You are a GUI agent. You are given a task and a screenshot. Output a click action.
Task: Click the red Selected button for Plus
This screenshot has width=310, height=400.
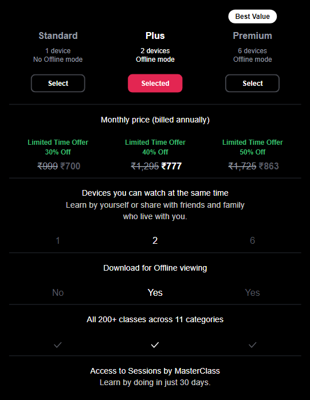point(155,83)
